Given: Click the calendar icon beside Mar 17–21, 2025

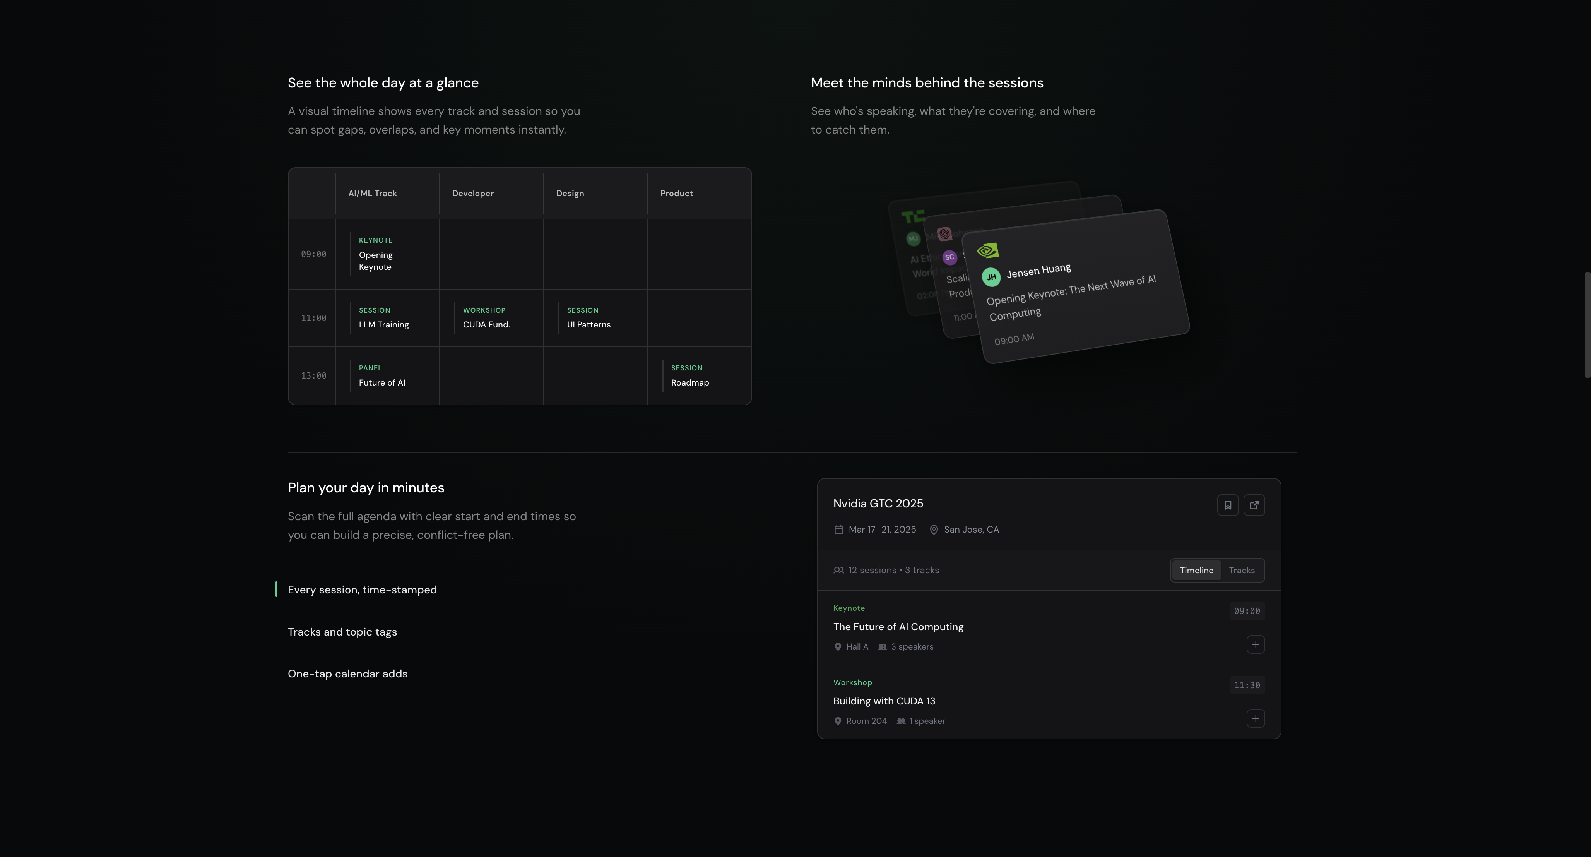Looking at the screenshot, I should coord(839,530).
